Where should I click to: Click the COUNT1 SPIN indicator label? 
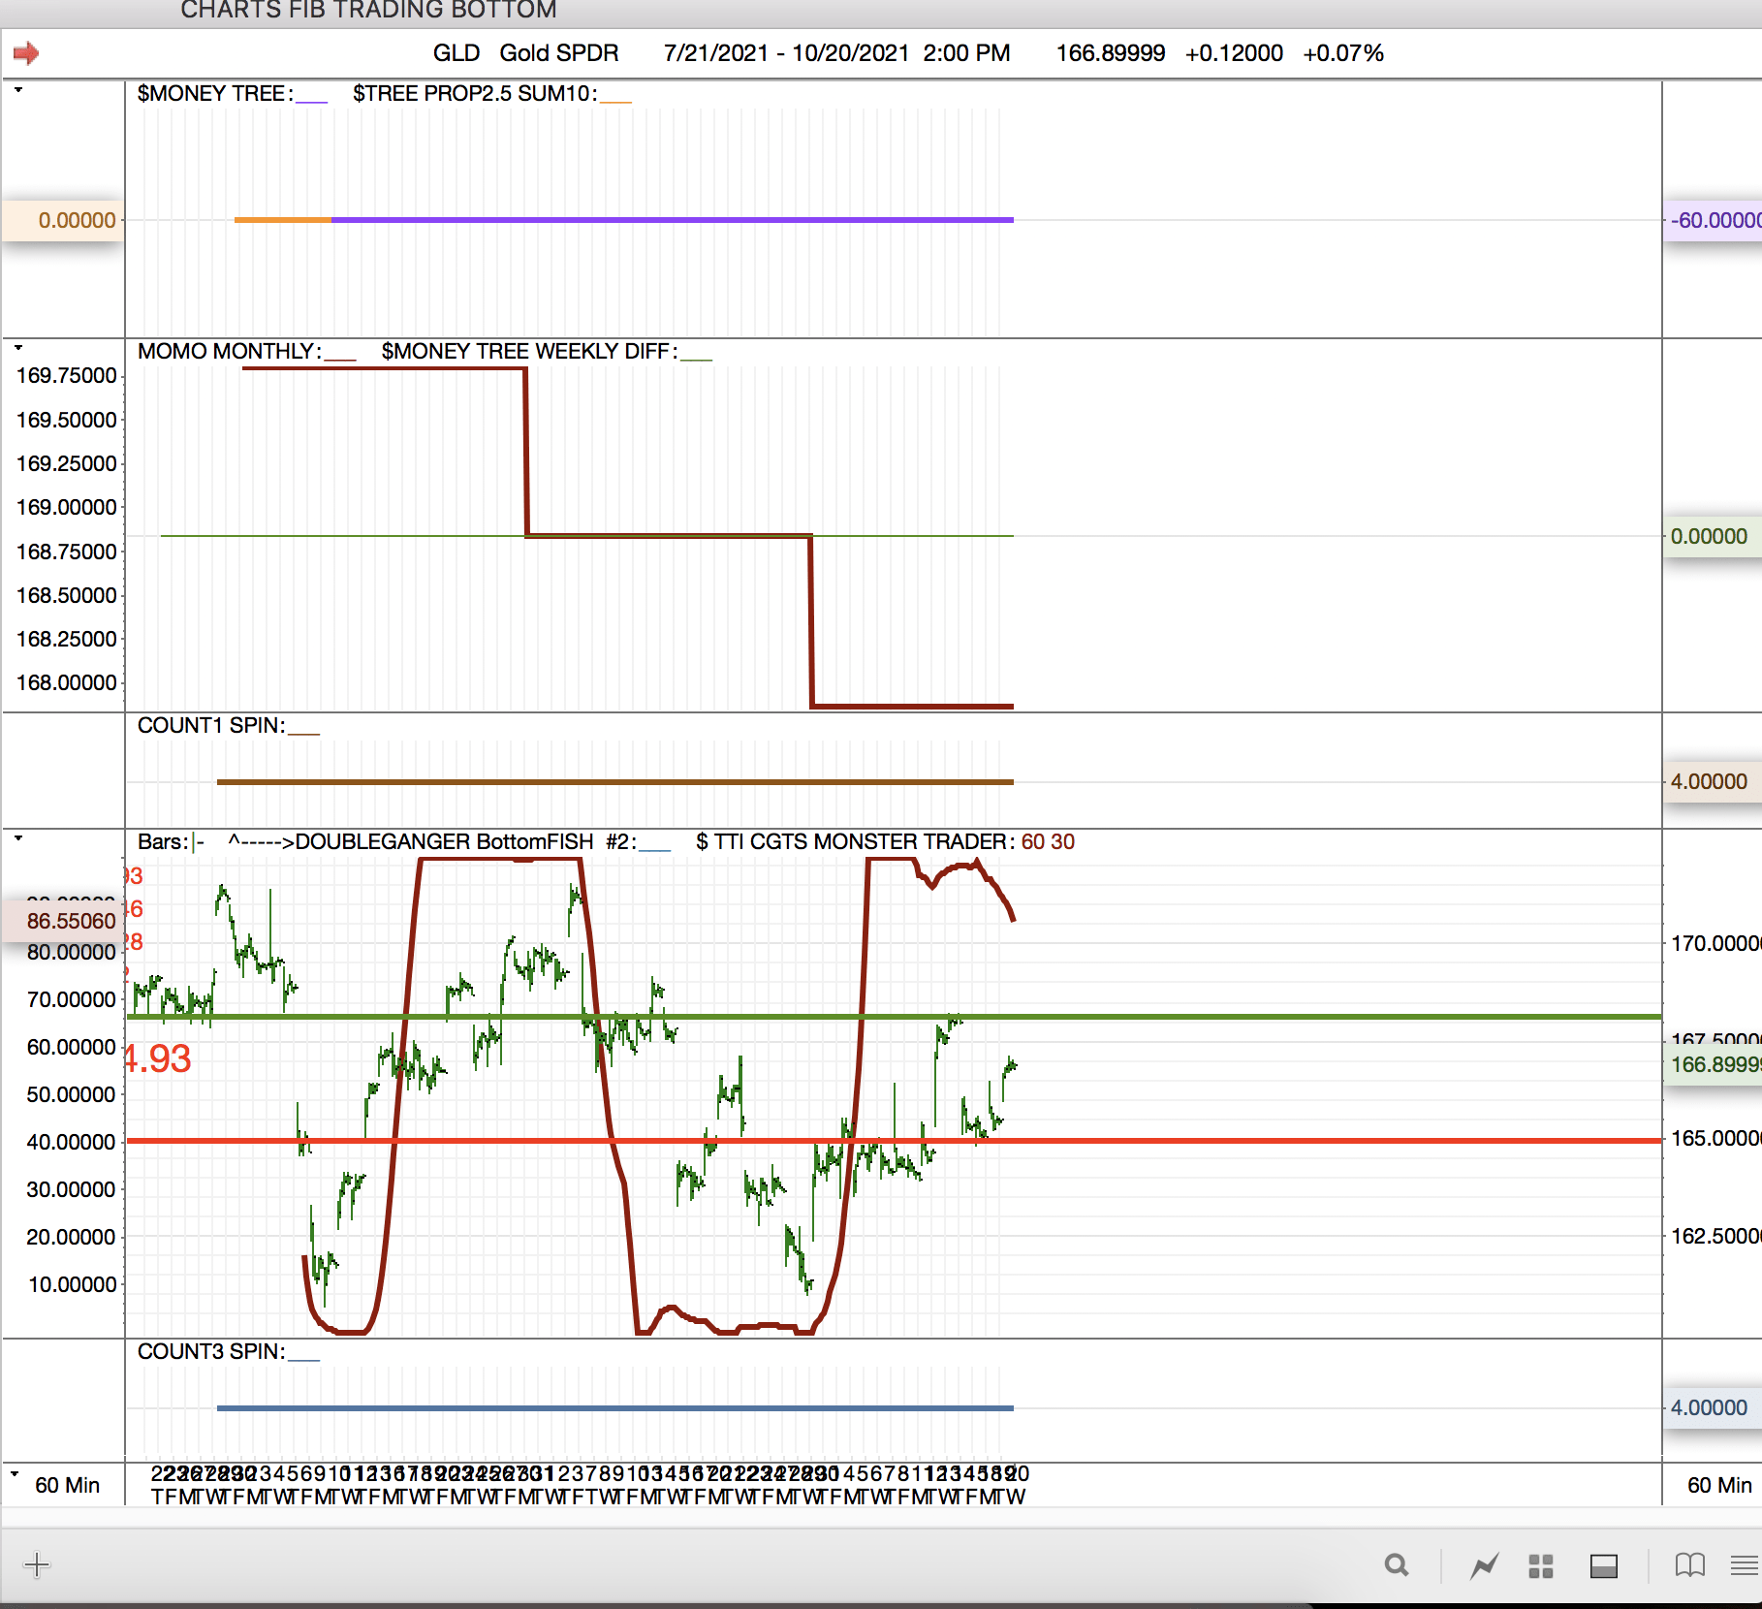[x=210, y=726]
